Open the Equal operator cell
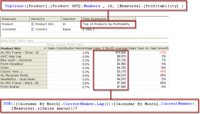The image size is (200, 114). point(71,29)
